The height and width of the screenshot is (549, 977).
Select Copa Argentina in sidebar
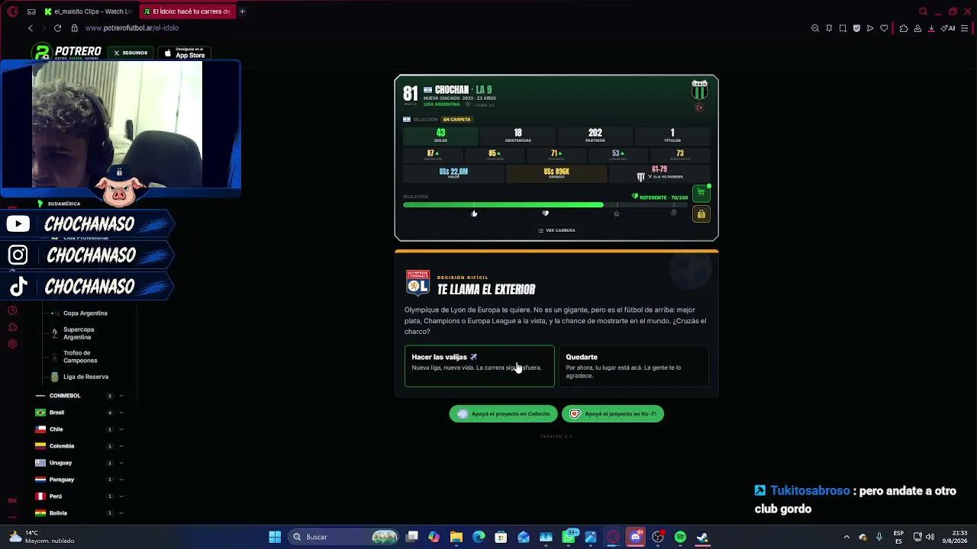(85, 313)
